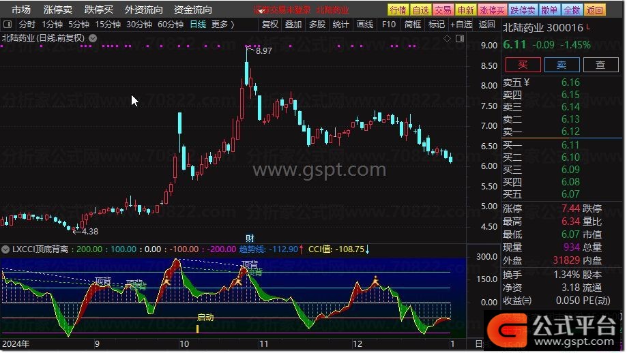This screenshot has width=627, height=353.
Task: Click the yellow 启动 signal marker
Action: pos(205,318)
